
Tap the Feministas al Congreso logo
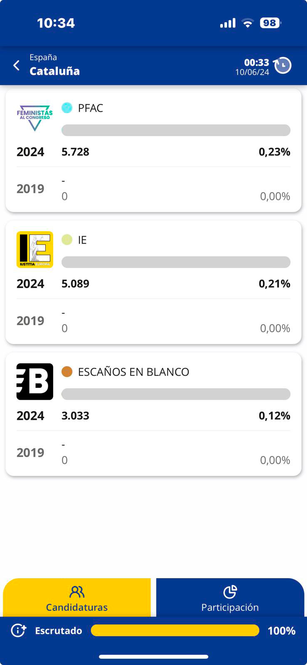pyautogui.click(x=35, y=118)
